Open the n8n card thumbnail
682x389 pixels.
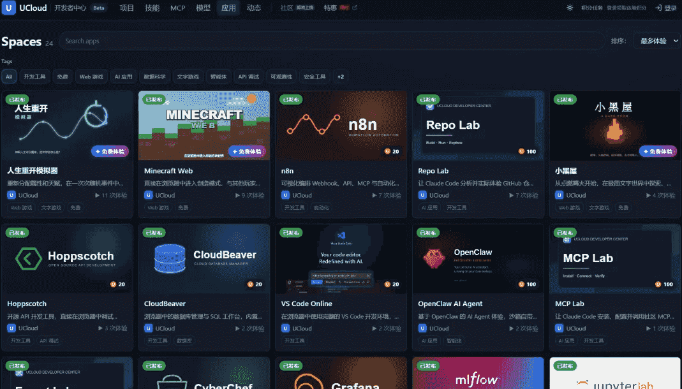[341, 126]
